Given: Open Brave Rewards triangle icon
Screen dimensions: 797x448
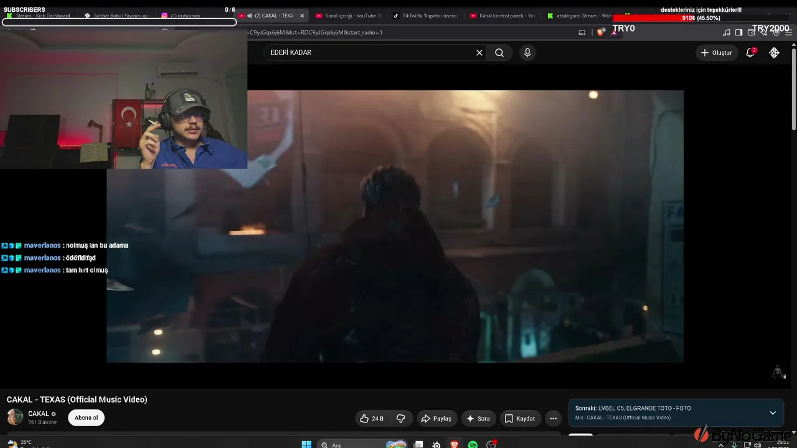Looking at the screenshot, I should 614,32.
